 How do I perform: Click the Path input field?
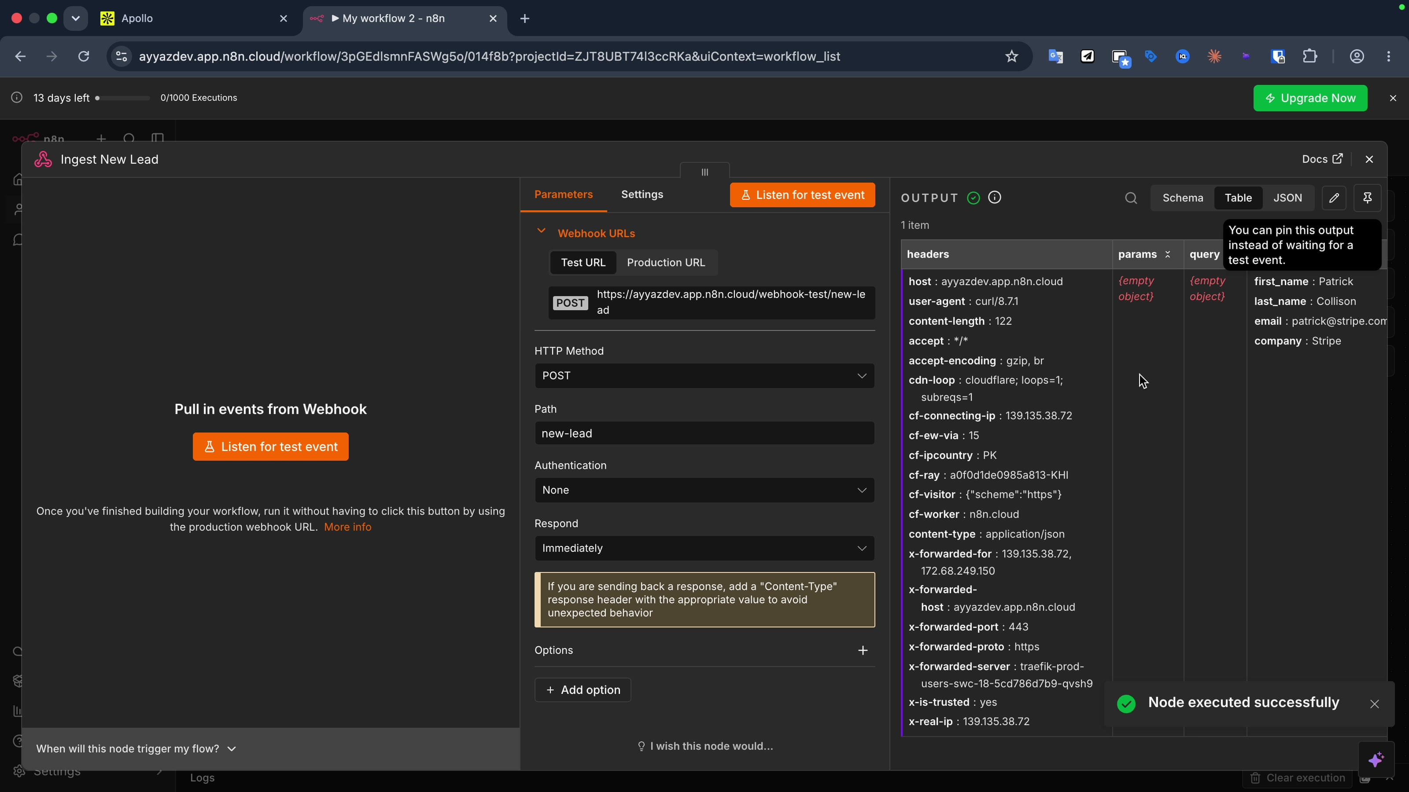coord(704,433)
